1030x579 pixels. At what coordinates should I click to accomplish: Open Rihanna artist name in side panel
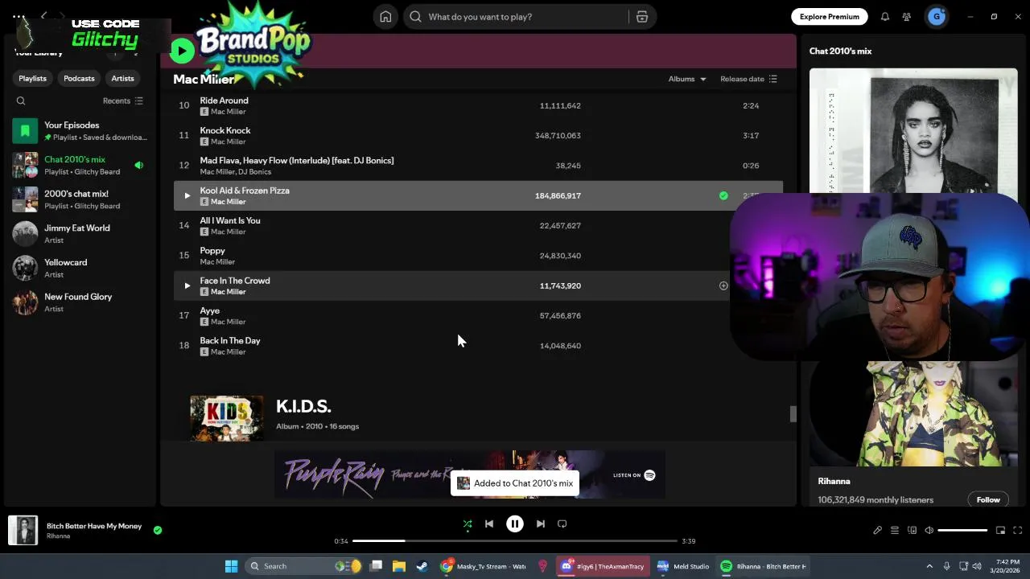[834, 481]
